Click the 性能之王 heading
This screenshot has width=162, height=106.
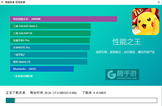pos(127,42)
